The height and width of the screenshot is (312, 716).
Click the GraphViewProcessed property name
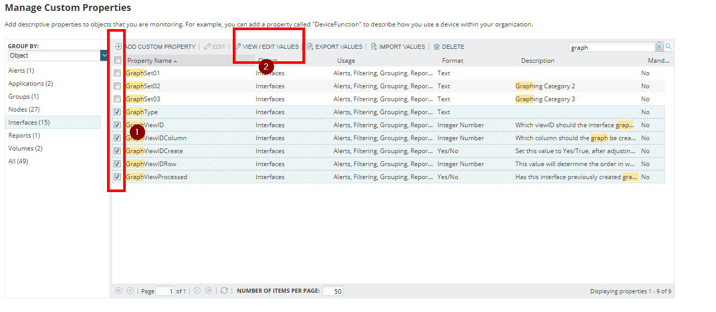coord(156,177)
